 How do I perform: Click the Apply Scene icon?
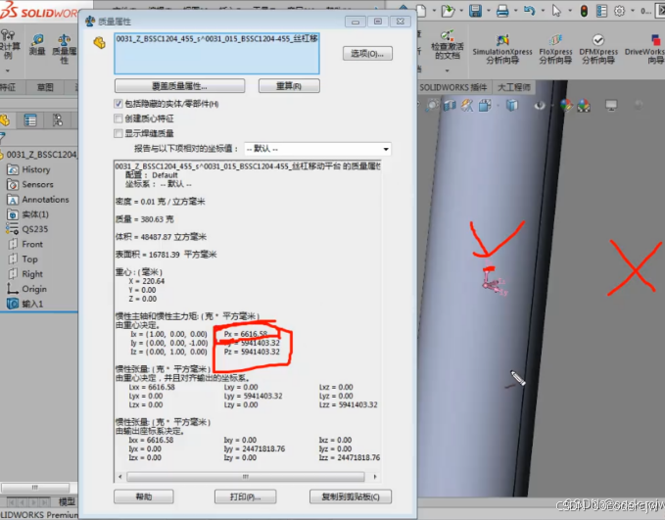click(x=584, y=105)
